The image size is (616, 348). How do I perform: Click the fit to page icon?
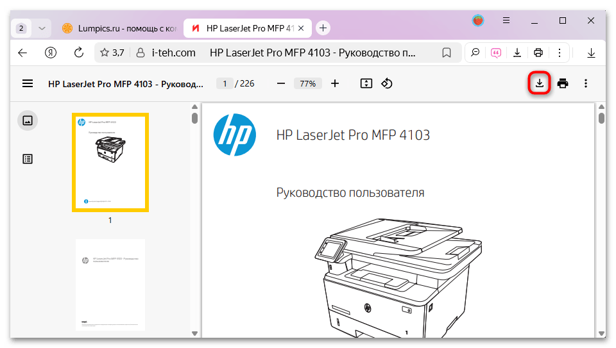pyautogui.click(x=366, y=83)
